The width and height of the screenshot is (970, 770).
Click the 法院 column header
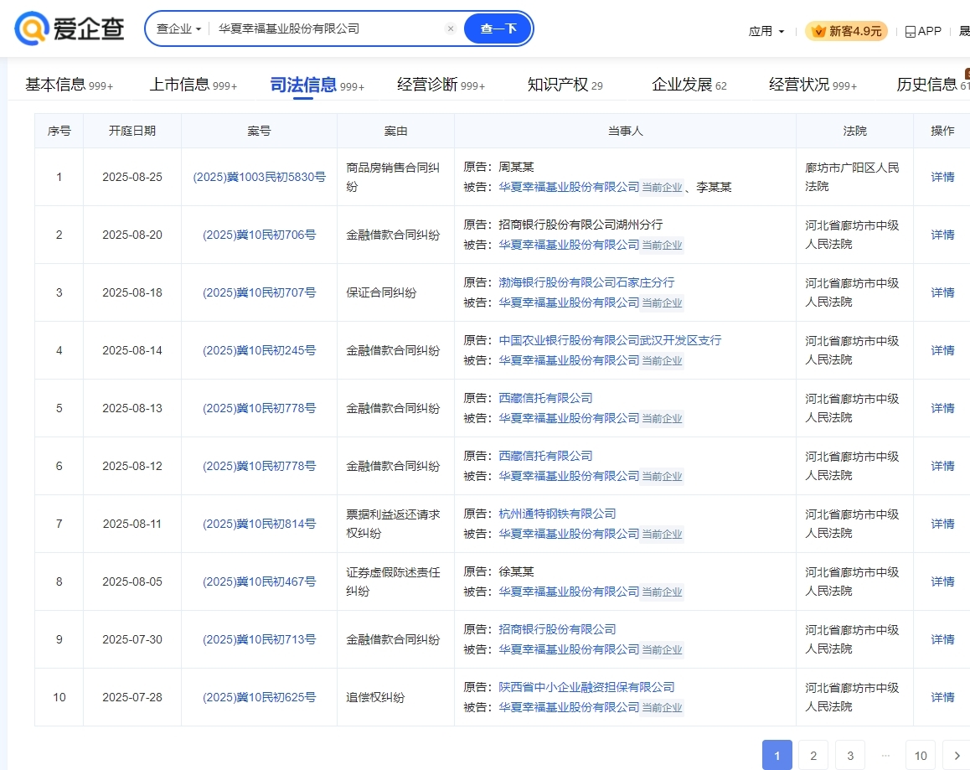[855, 131]
